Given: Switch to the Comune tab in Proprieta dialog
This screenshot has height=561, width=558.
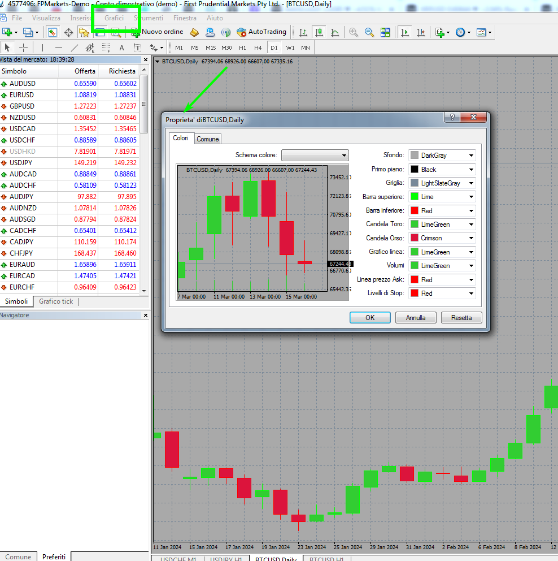Looking at the screenshot, I should point(207,139).
